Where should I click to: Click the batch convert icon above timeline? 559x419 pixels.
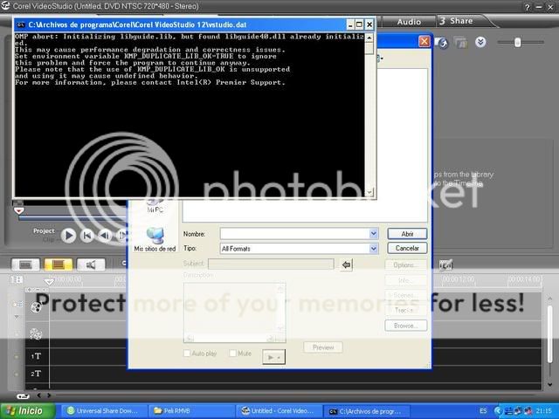click(445, 264)
